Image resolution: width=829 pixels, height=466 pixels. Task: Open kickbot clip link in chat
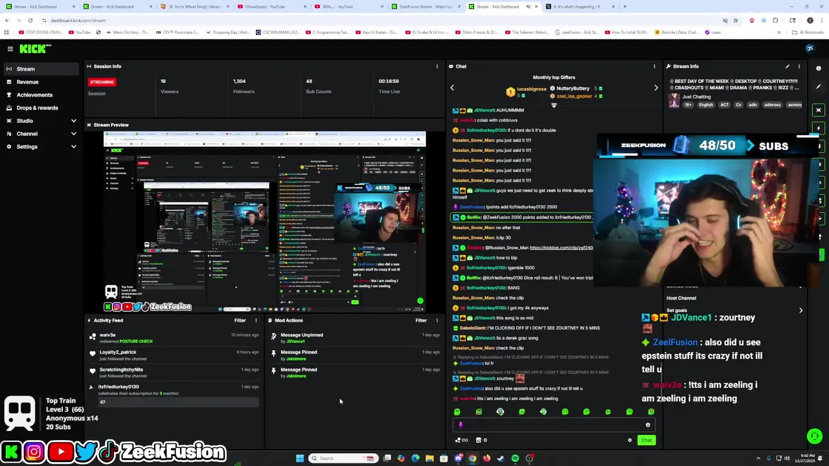pos(561,248)
